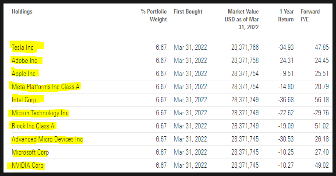Click the Forward P/E column header
Viewport: 336px width, 176px height.
pos(310,15)
